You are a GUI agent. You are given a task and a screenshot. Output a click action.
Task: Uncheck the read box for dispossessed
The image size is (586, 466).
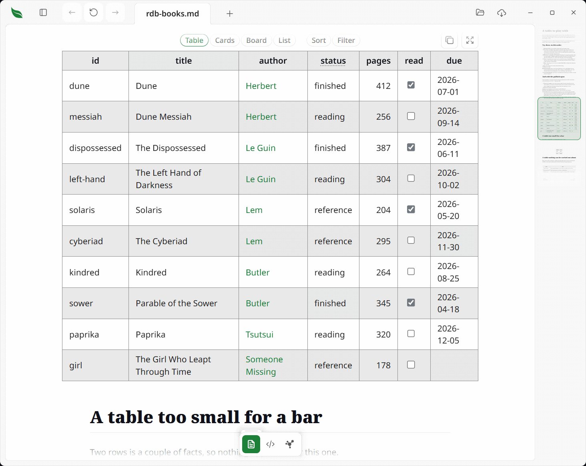pos(411,147)
